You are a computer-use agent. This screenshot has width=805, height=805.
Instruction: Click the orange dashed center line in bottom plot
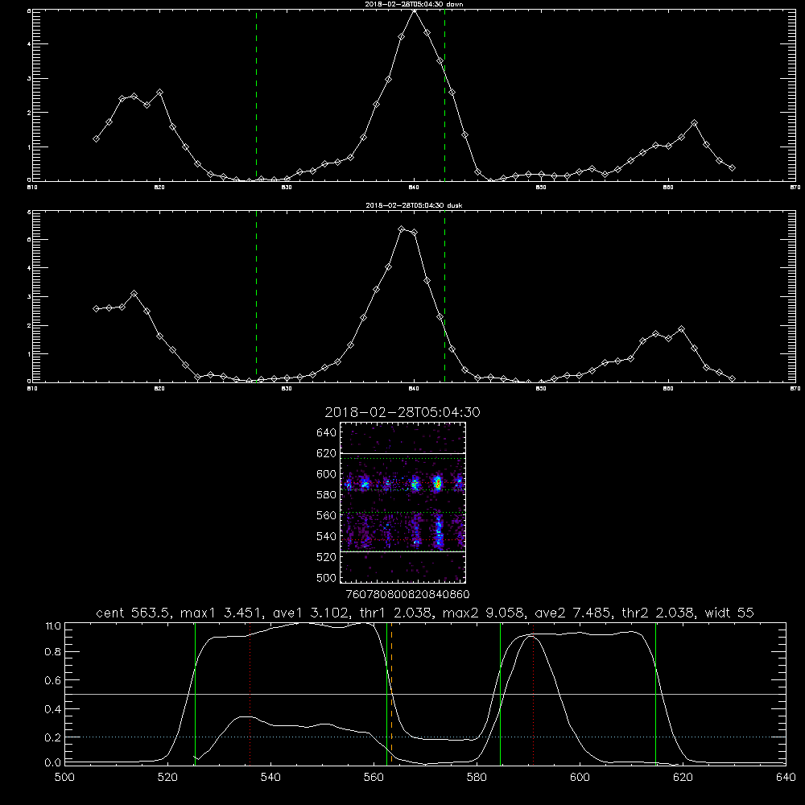tap(392, 694)
